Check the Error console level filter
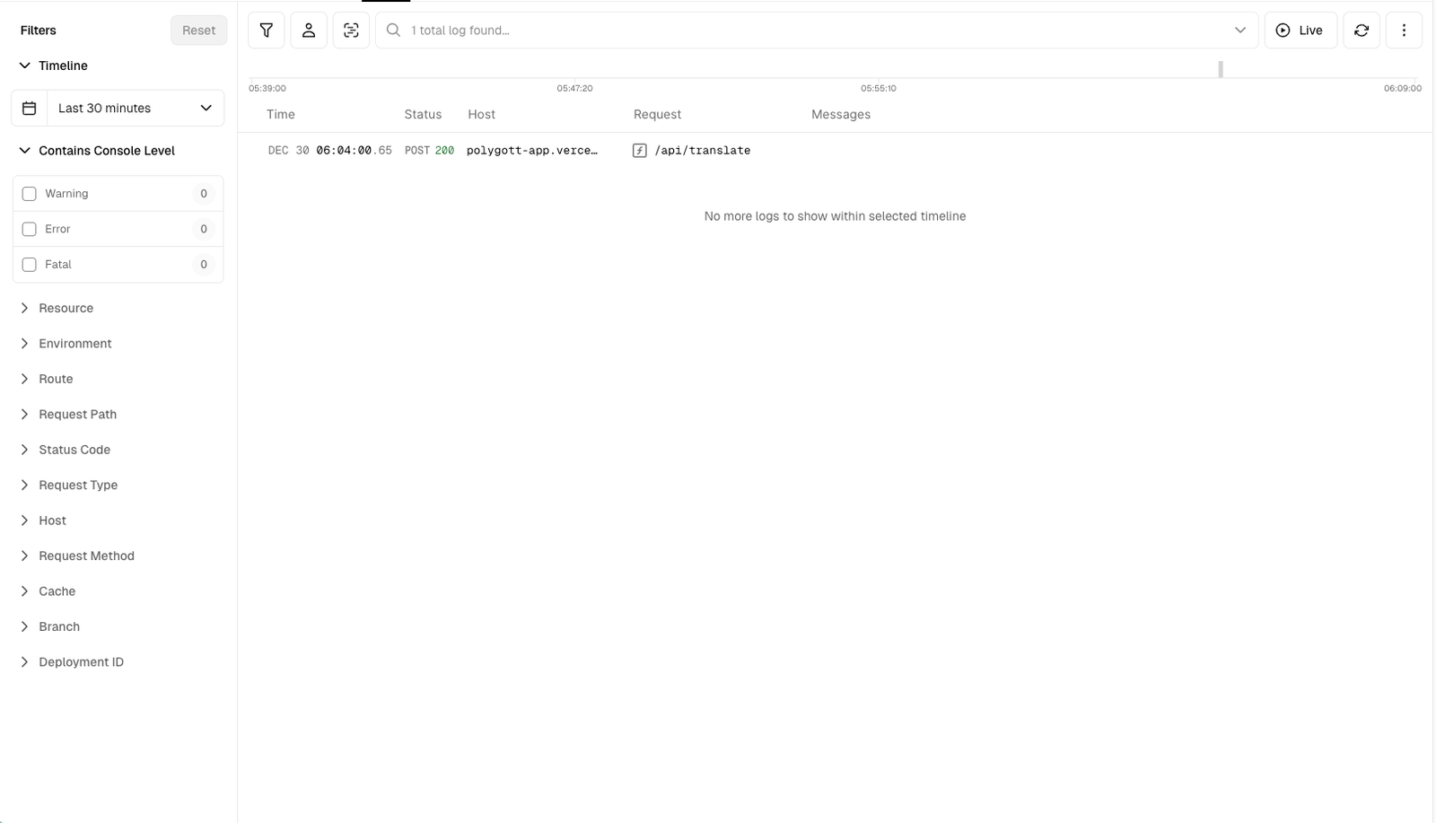This screenshot has width=1436, height=823. pyautogui.click(x=29, y=229)
